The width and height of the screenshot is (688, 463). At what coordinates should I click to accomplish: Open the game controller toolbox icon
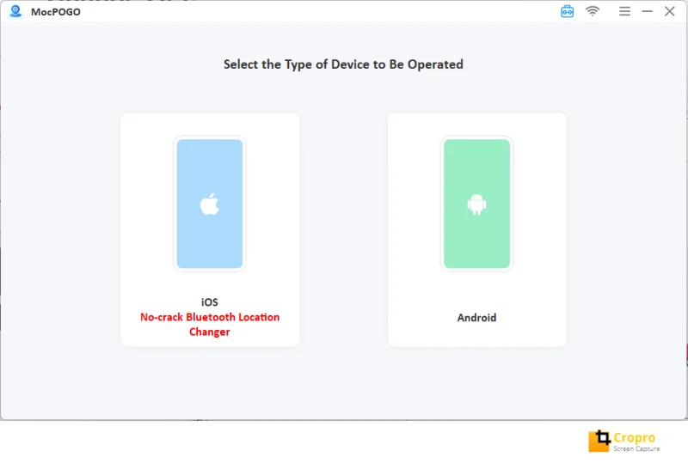(567, 11)
